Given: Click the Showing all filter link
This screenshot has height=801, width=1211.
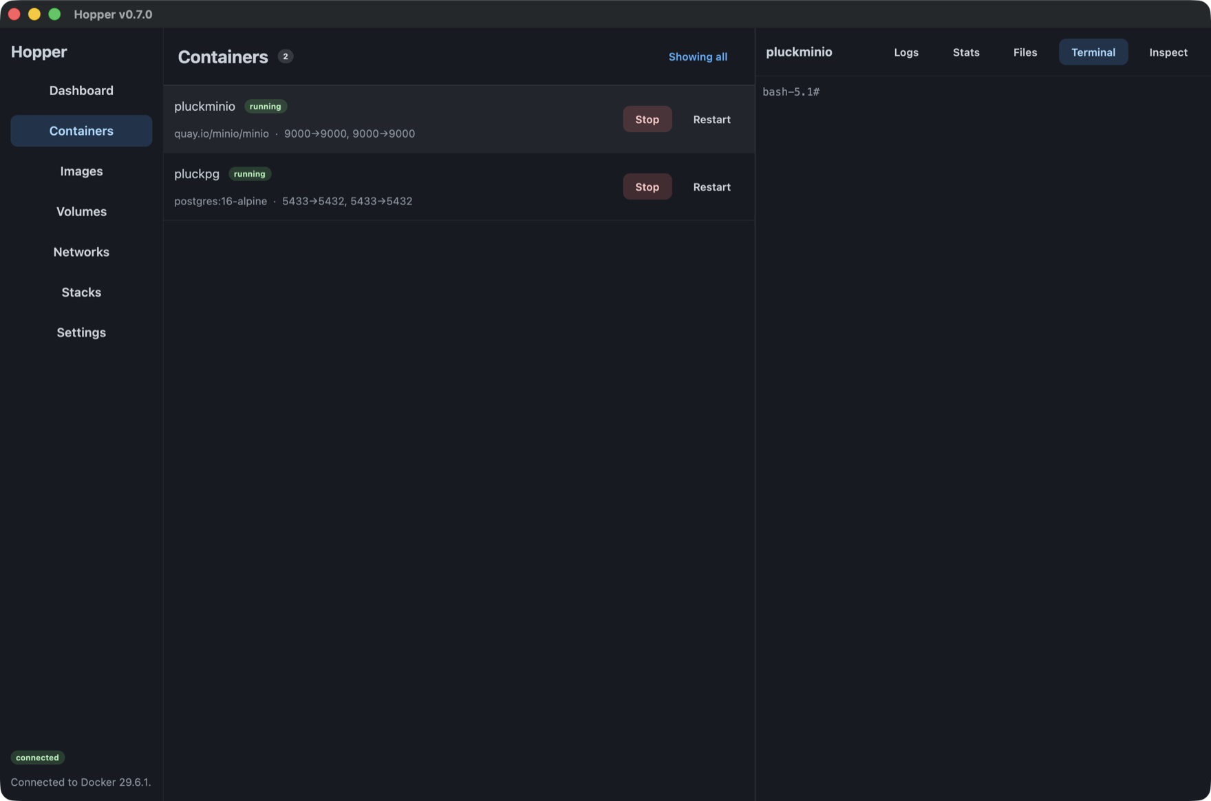Looking at the screenshot, I should pyautogui.click(x=698, y=56).
